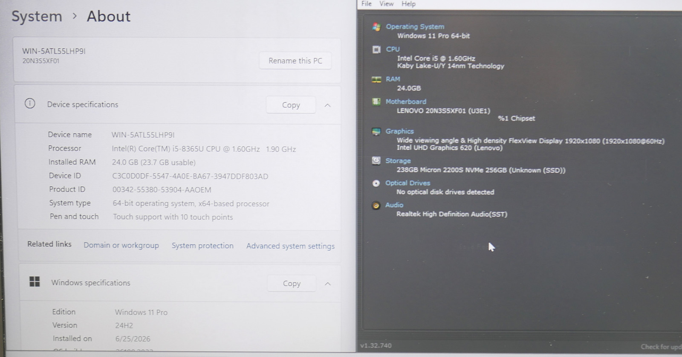Click No optical disk drives detected text
The image size is (682, 357).
[445, 192]
